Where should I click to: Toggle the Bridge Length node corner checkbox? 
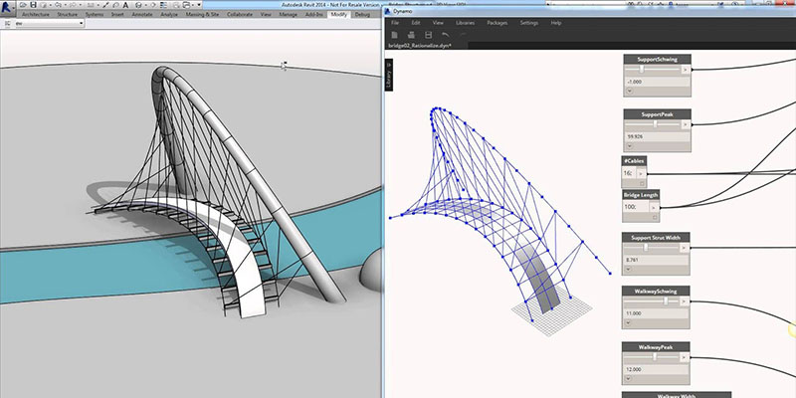click(x=655, y=217)
